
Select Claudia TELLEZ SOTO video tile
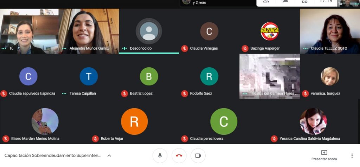tap(330, 31)
